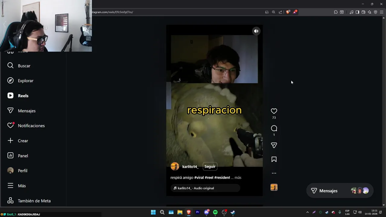Open the floating Mensajes button at bottom right
This screenshot has width=386, height=217.
coord(340,191)
